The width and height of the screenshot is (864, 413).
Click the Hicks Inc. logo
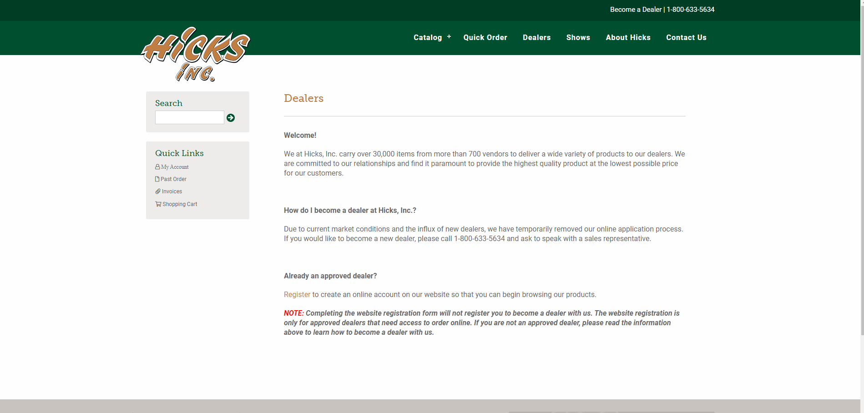(x=196, y=54)
